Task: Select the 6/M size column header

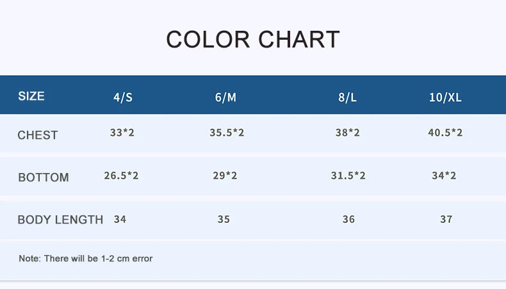Action: click(225, 97)
